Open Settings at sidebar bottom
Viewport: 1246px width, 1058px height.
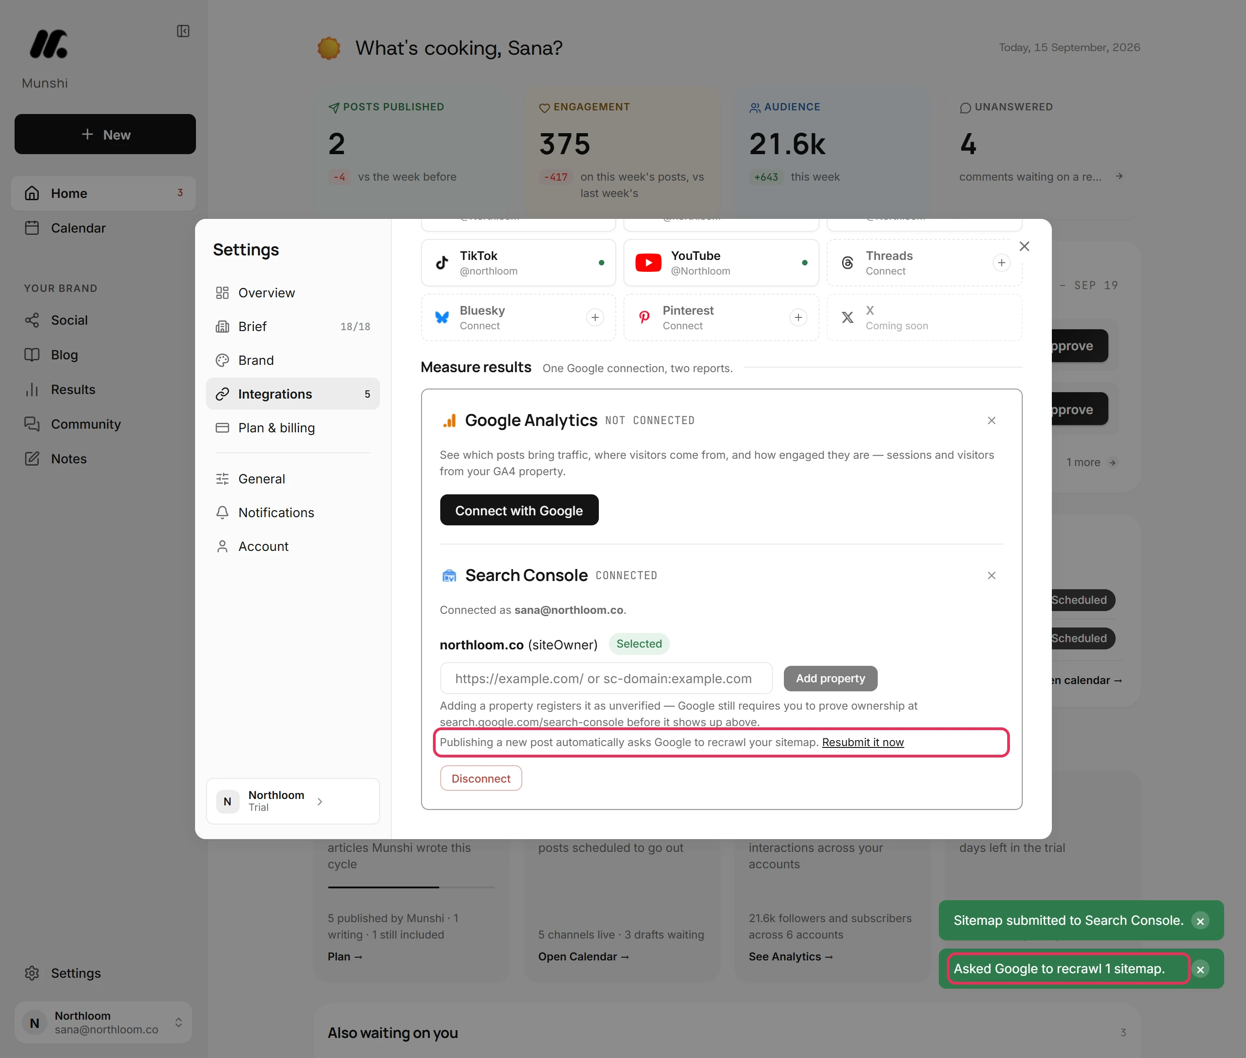[x=103, y=973]
